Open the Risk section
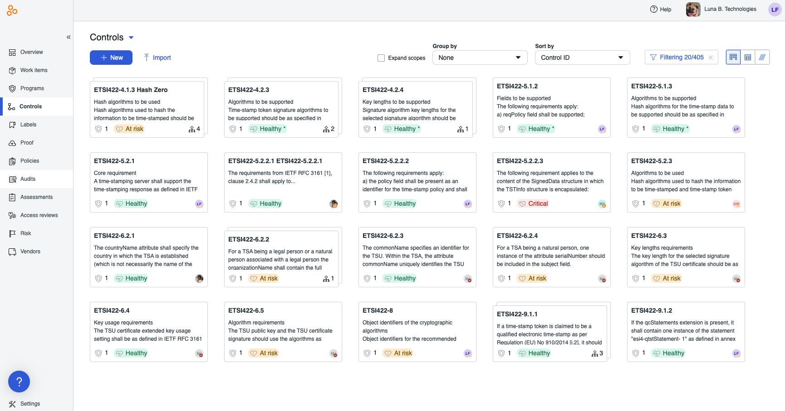Screen dimensions: 785x411 [26, 233]
